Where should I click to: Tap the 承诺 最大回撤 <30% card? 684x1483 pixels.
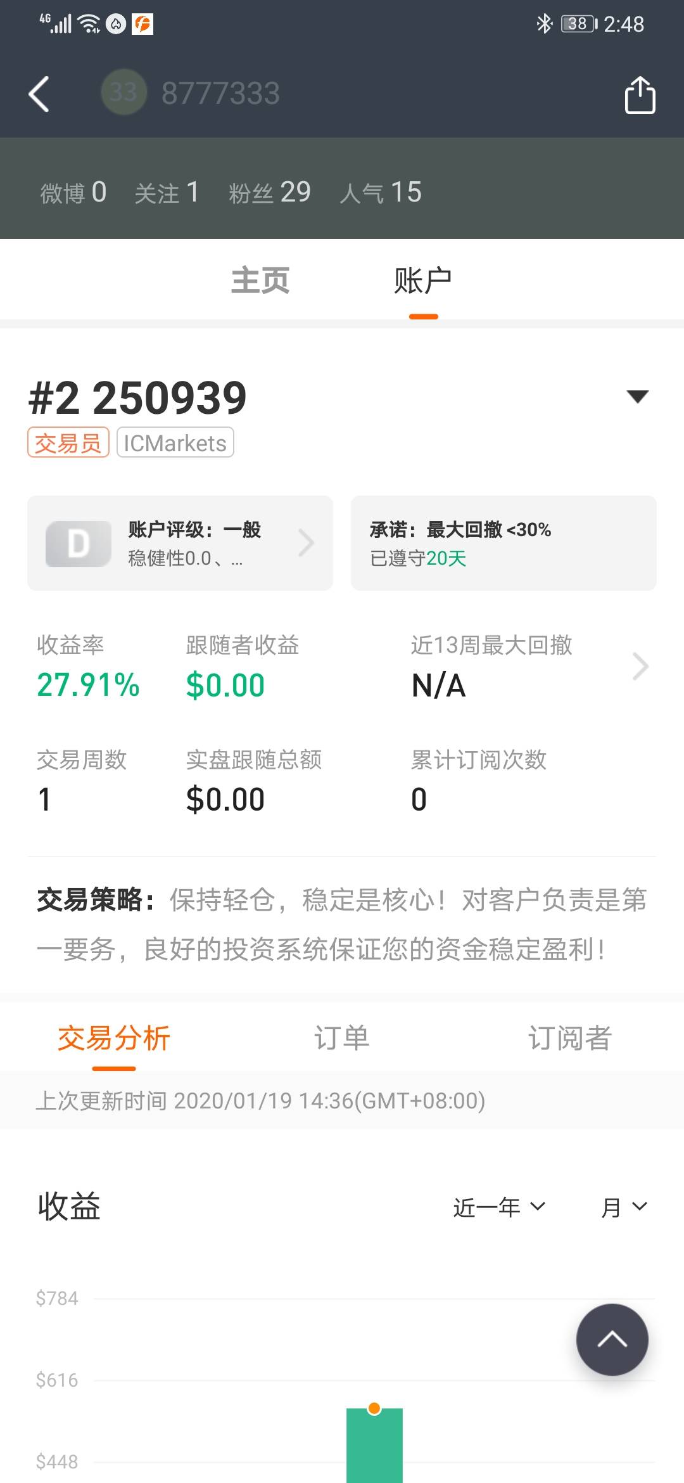point(503,543)
